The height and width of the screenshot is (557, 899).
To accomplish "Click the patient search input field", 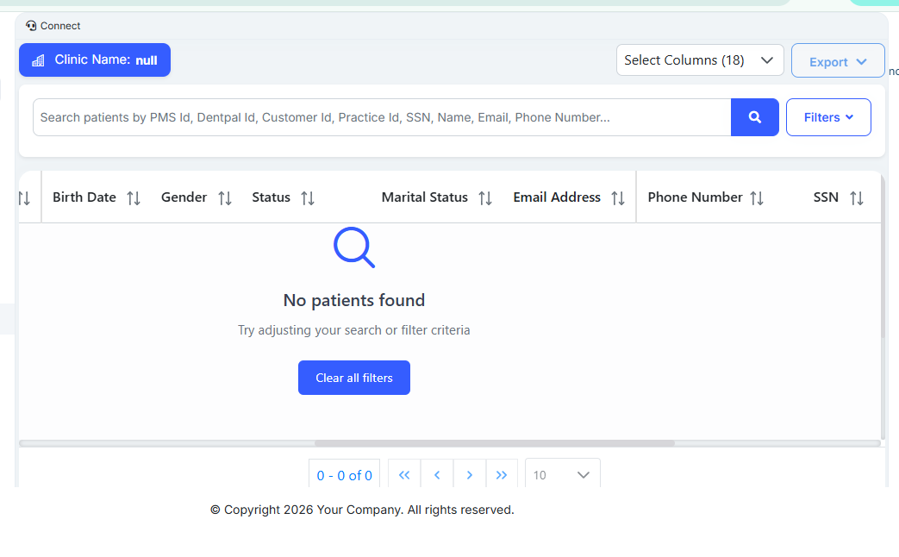I will coord(381,117).
